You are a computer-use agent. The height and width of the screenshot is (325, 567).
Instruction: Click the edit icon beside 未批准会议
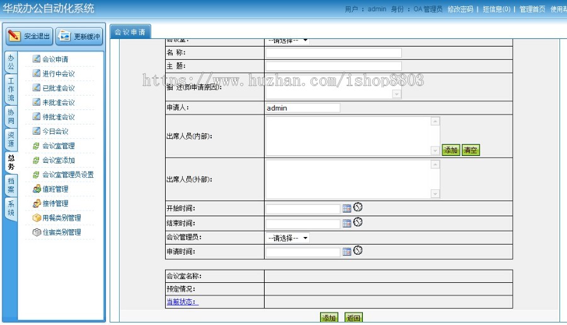(36, 102)
